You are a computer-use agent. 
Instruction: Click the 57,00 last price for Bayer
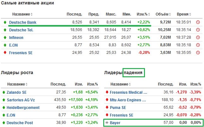pyautogui.click(x=168, y=123)
